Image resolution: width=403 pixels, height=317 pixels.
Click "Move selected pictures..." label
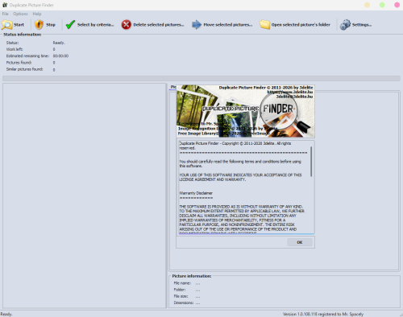[228, 25]
